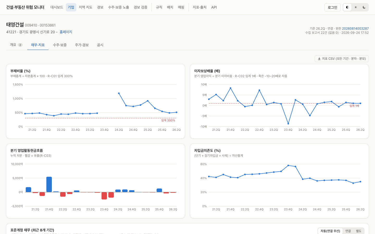Go to 지표·출처 page
The image size is (375, 234).
199,7
